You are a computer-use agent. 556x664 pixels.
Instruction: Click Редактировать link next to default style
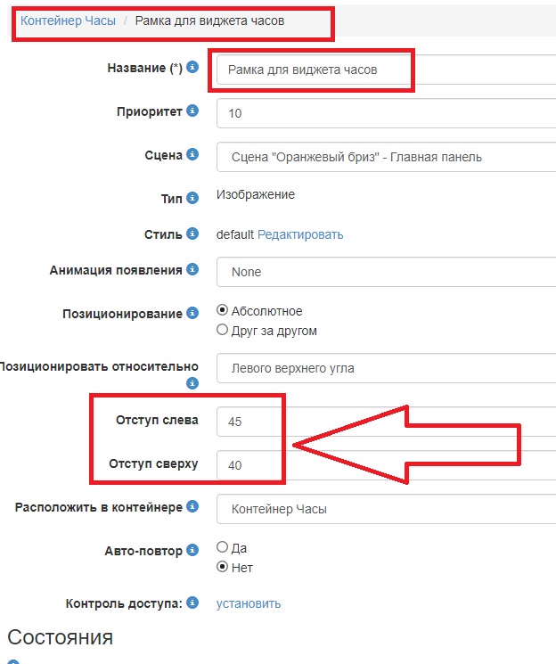(x=300, y=234)
